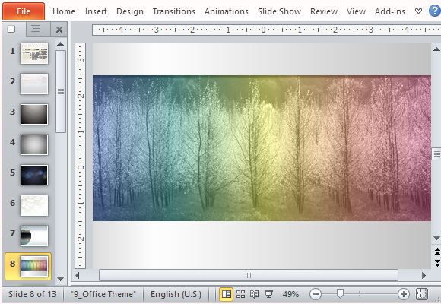
Task: Close the slide thumbnail pane
Action: point(59,29)
